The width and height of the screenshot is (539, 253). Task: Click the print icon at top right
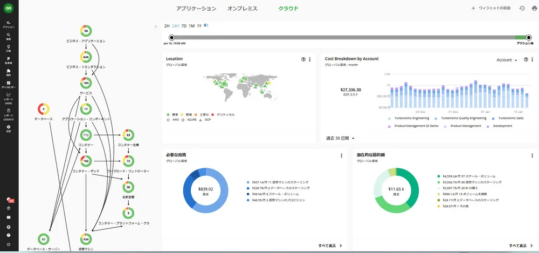(534, 8)
